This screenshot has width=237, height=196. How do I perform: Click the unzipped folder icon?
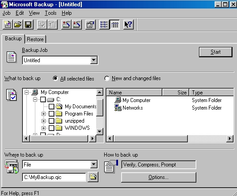coord(59,121)
